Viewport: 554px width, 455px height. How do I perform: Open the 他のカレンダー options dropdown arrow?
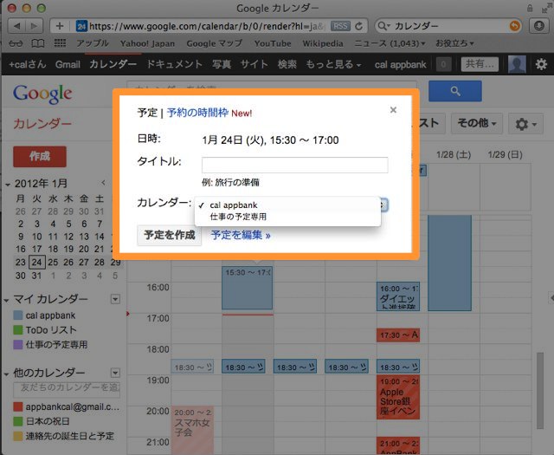click(x=115, y=373)
